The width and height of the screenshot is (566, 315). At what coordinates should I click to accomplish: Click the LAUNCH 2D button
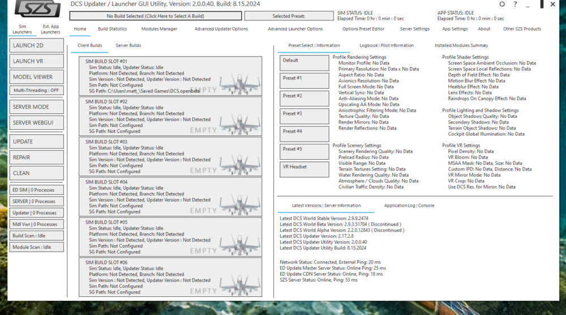click(36, 45)
